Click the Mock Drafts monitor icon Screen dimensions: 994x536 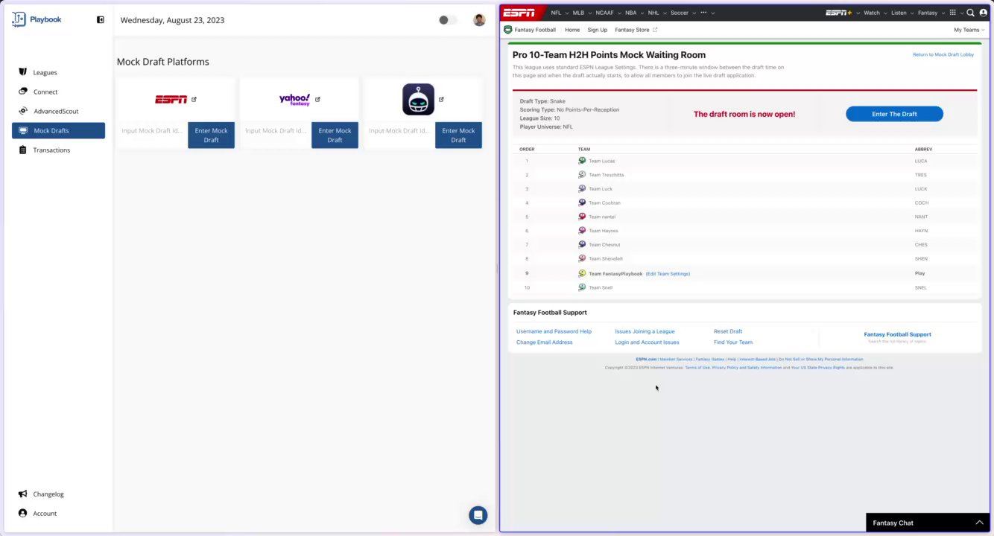pyautogui.click(x=23, y=130)
